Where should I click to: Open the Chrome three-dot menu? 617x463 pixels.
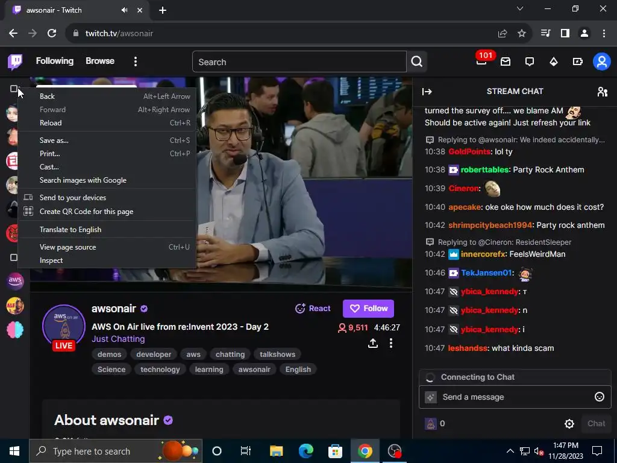click(x=604, y=34)
